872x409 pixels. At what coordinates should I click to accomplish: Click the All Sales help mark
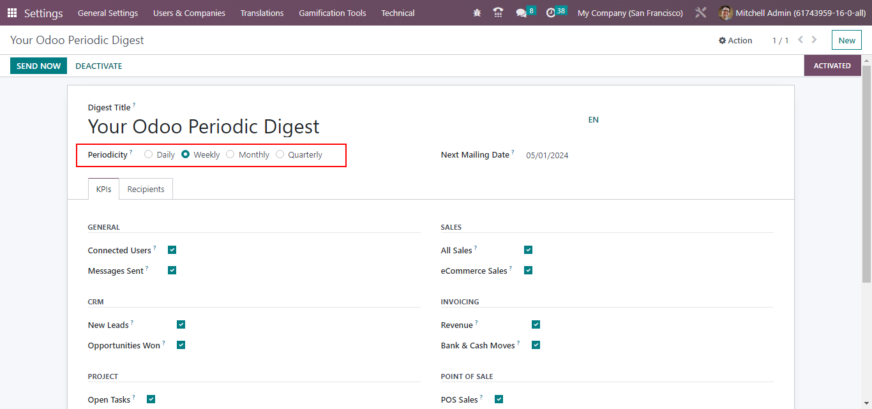pyautogui.click(x=476, y=248)
